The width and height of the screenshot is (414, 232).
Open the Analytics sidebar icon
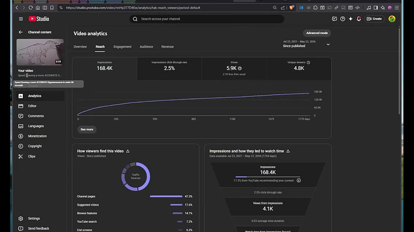pyautogui.click(x=20, y=96)
